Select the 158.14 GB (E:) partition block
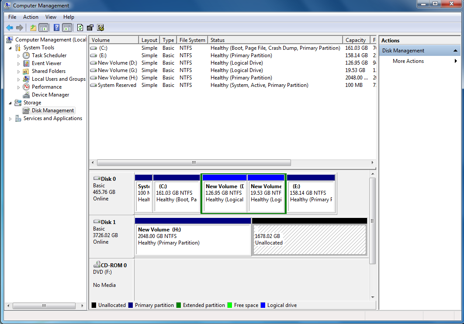 point(311,193)
